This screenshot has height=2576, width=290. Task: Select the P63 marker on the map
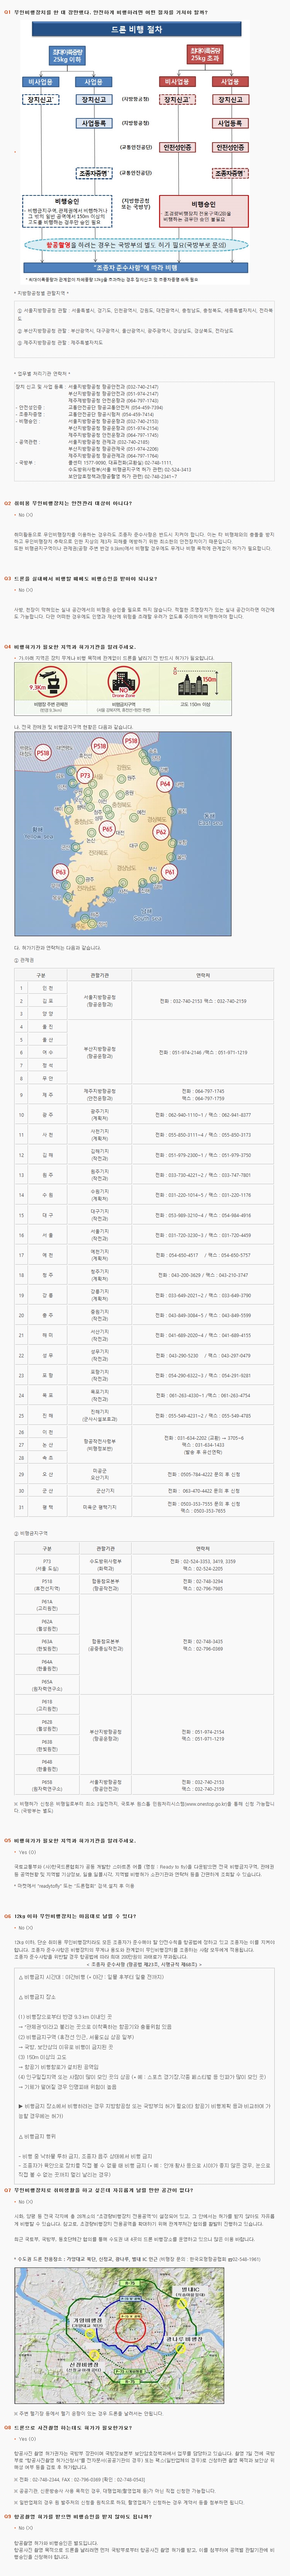(60, 872)
